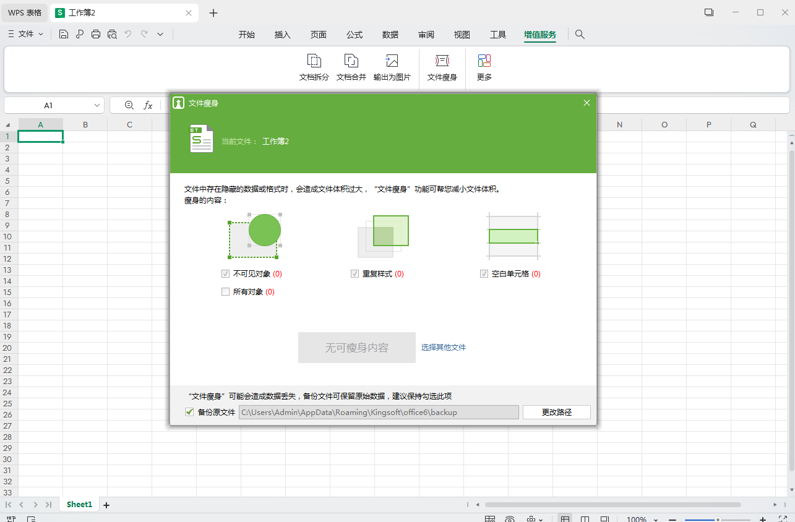Disable the 备份原文件 backup option

coord(189,411)
